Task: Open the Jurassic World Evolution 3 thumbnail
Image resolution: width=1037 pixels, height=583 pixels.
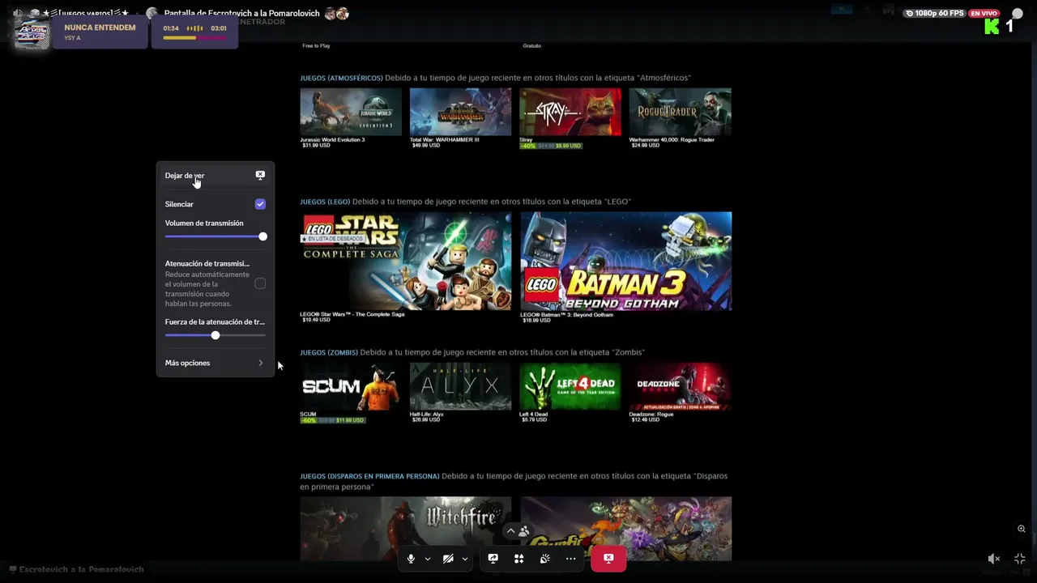Action: click(351, 112)
